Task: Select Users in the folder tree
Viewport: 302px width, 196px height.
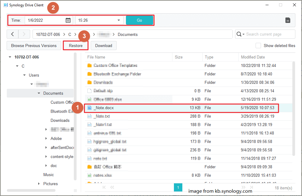Action: [x=34, y=75]
